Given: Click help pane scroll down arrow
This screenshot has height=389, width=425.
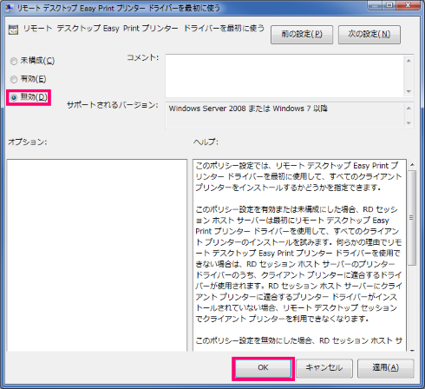Looking at the screenshot, I should coord(412,350).
